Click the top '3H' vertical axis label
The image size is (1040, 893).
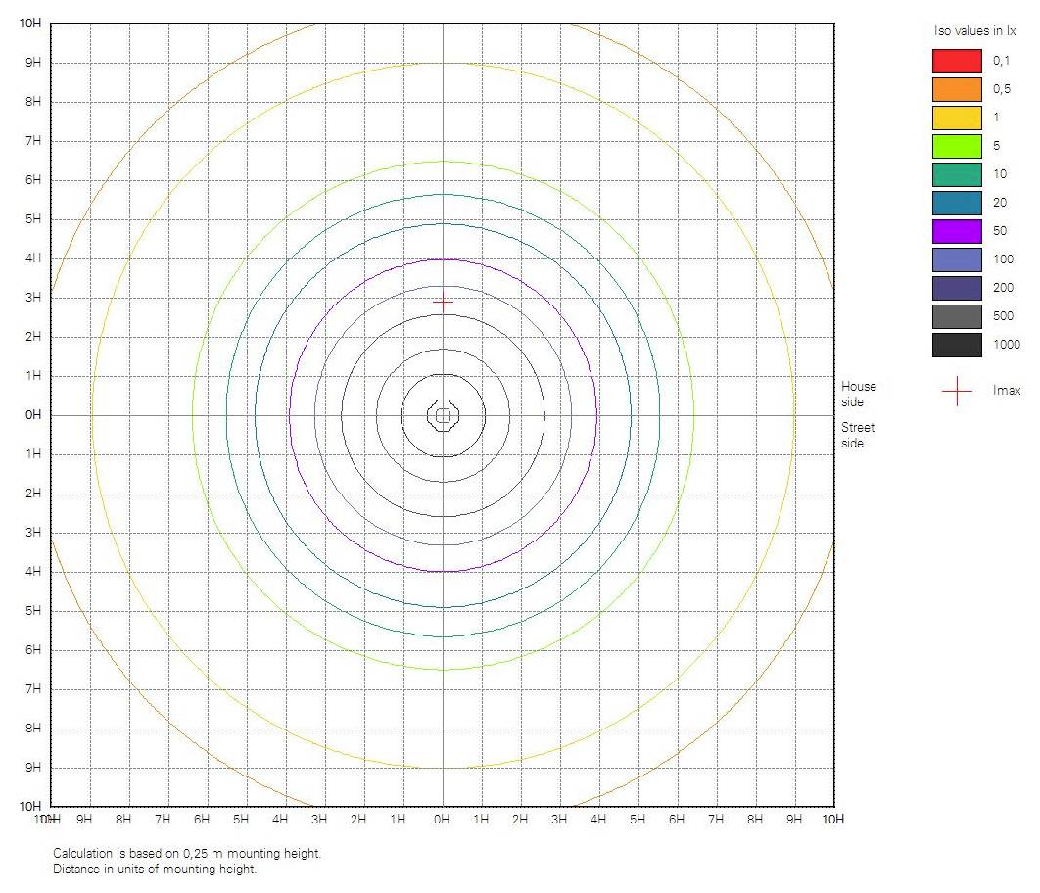(33, 297)
